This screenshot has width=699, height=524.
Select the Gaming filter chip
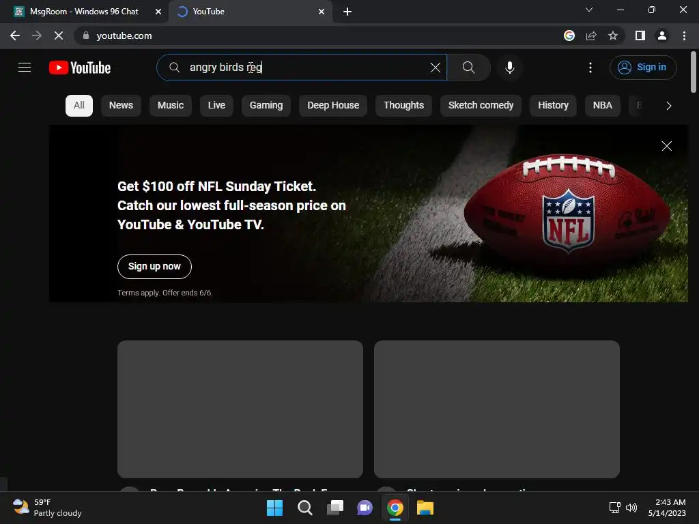[266, 106]
